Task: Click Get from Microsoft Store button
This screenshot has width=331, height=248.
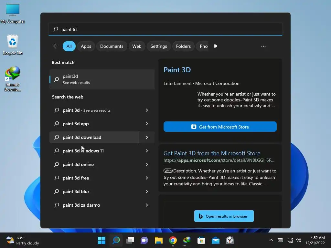Action: coord(220,127)
